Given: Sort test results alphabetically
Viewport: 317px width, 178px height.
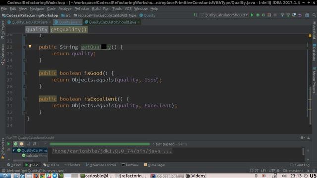Looking at the screenshot, I should click(x=29, y=144).
